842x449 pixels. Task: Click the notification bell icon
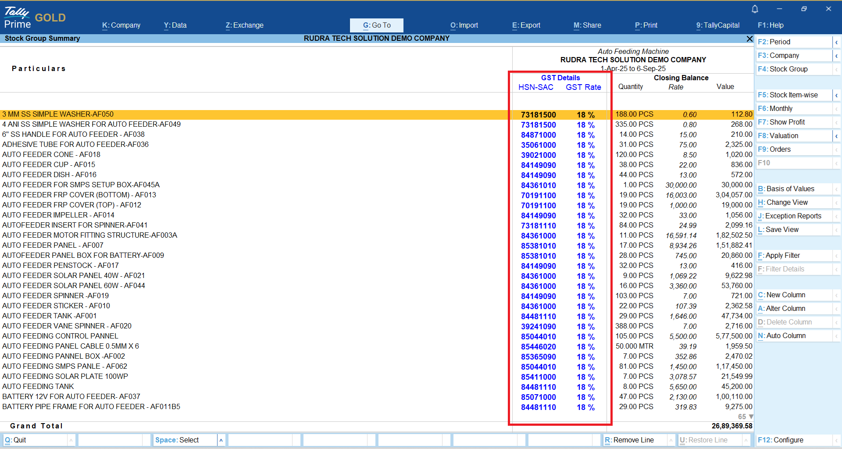coord(755,9)
